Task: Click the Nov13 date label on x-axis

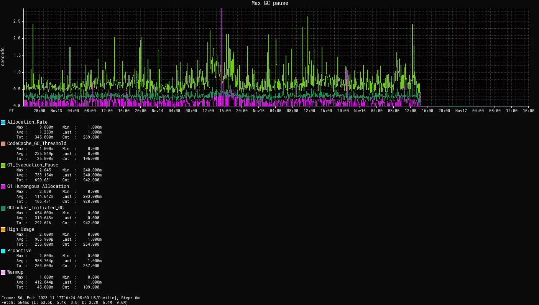Action: (56, 111)
